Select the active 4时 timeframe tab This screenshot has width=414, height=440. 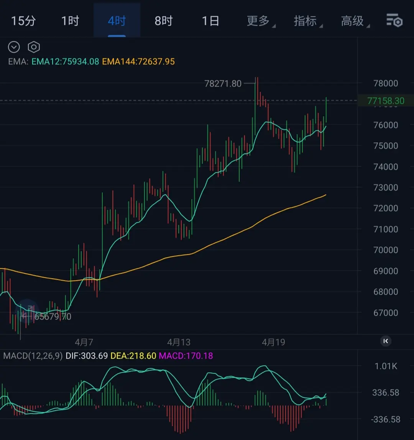point(117,21)
